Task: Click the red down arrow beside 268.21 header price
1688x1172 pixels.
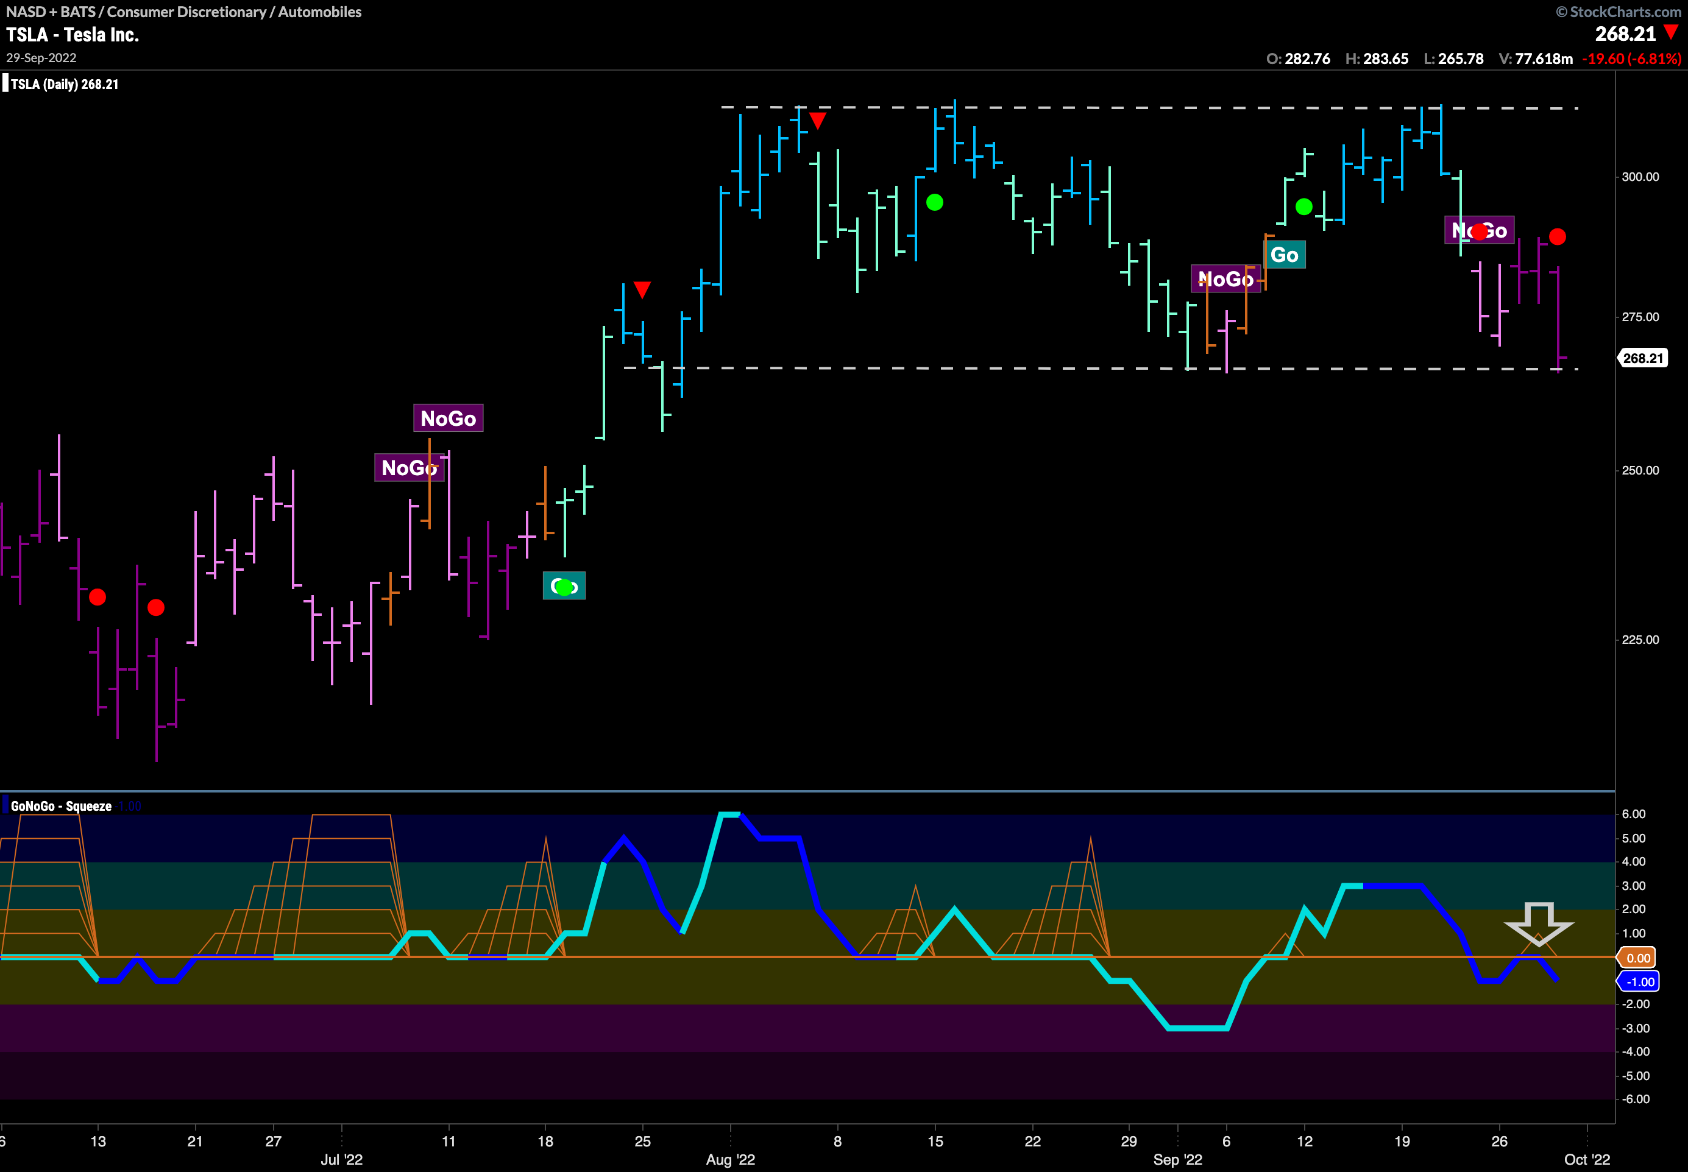Action: pos(1670,32)
